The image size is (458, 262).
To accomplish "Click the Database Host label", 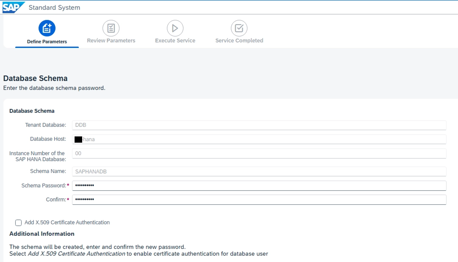I will tap(48, 139).
